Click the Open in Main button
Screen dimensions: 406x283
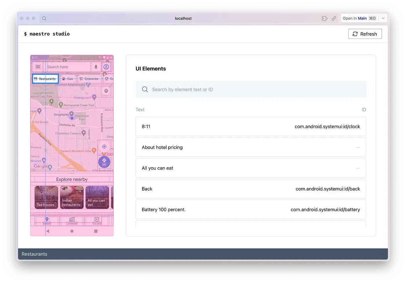(x=359, y=18)
